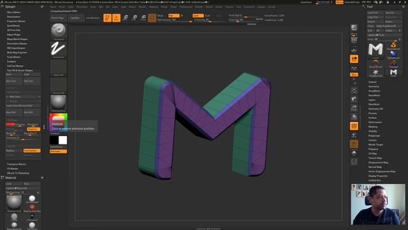The width and height of the screenshot is (408, 230).
Task: Click the Zplugin palette dock icon
Action: (42, 6)
